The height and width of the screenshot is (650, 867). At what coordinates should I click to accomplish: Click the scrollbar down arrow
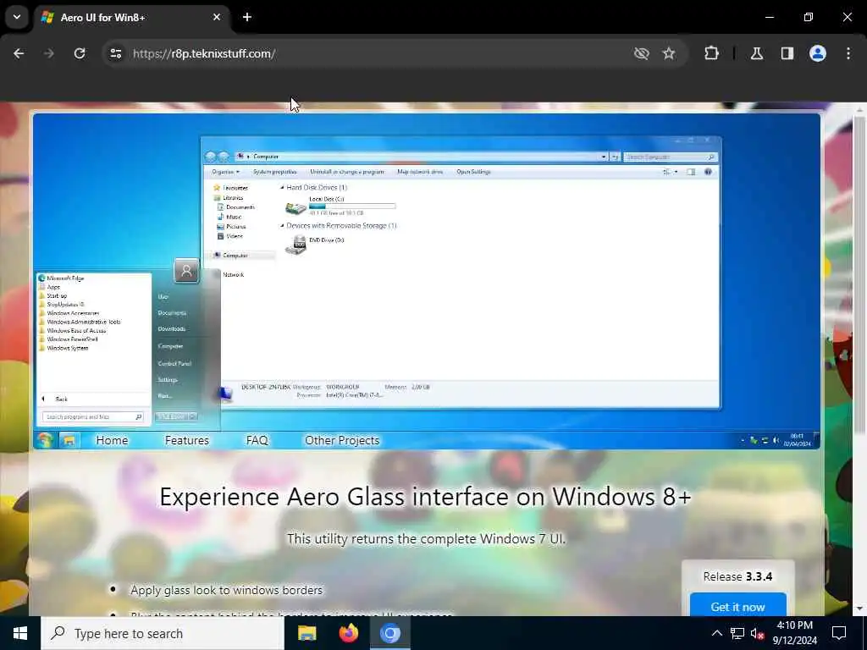859,609
